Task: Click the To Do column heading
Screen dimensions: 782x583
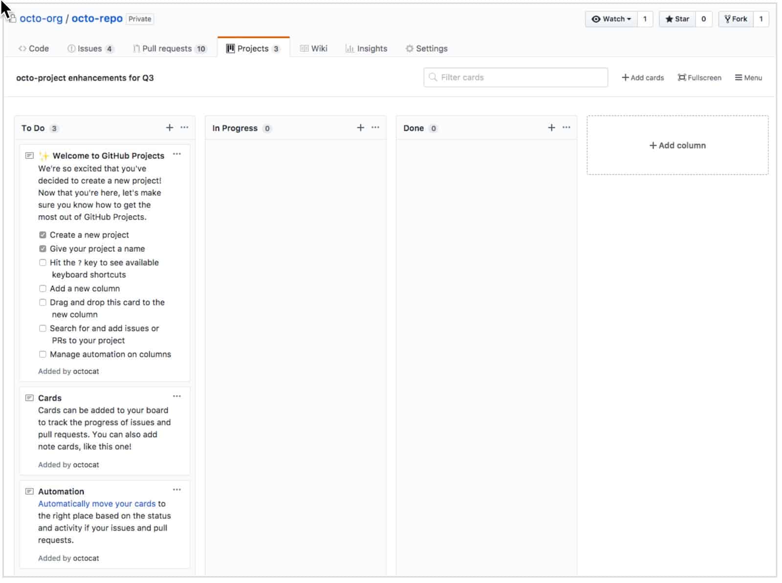Action: (33, 128)
